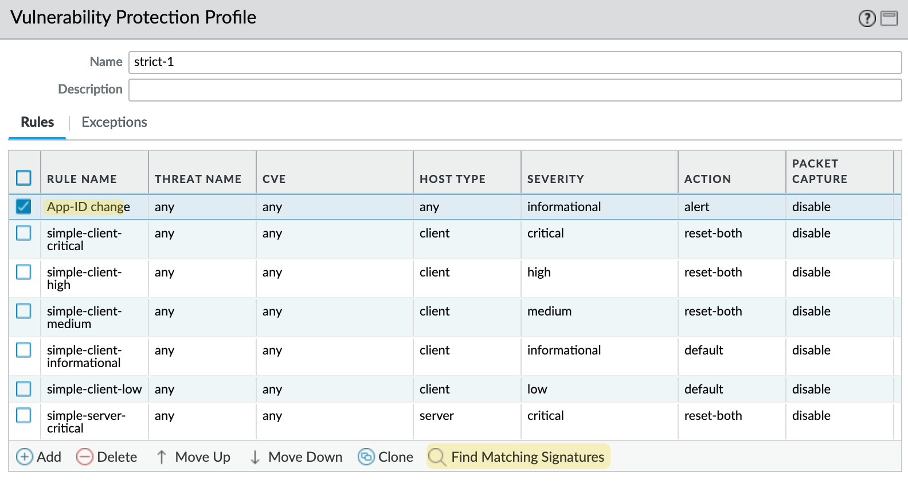The height and width of the screenshot is (483, 908).
Task: Uncheck the App-ID change rule checkbox
Action: [24, 207]
